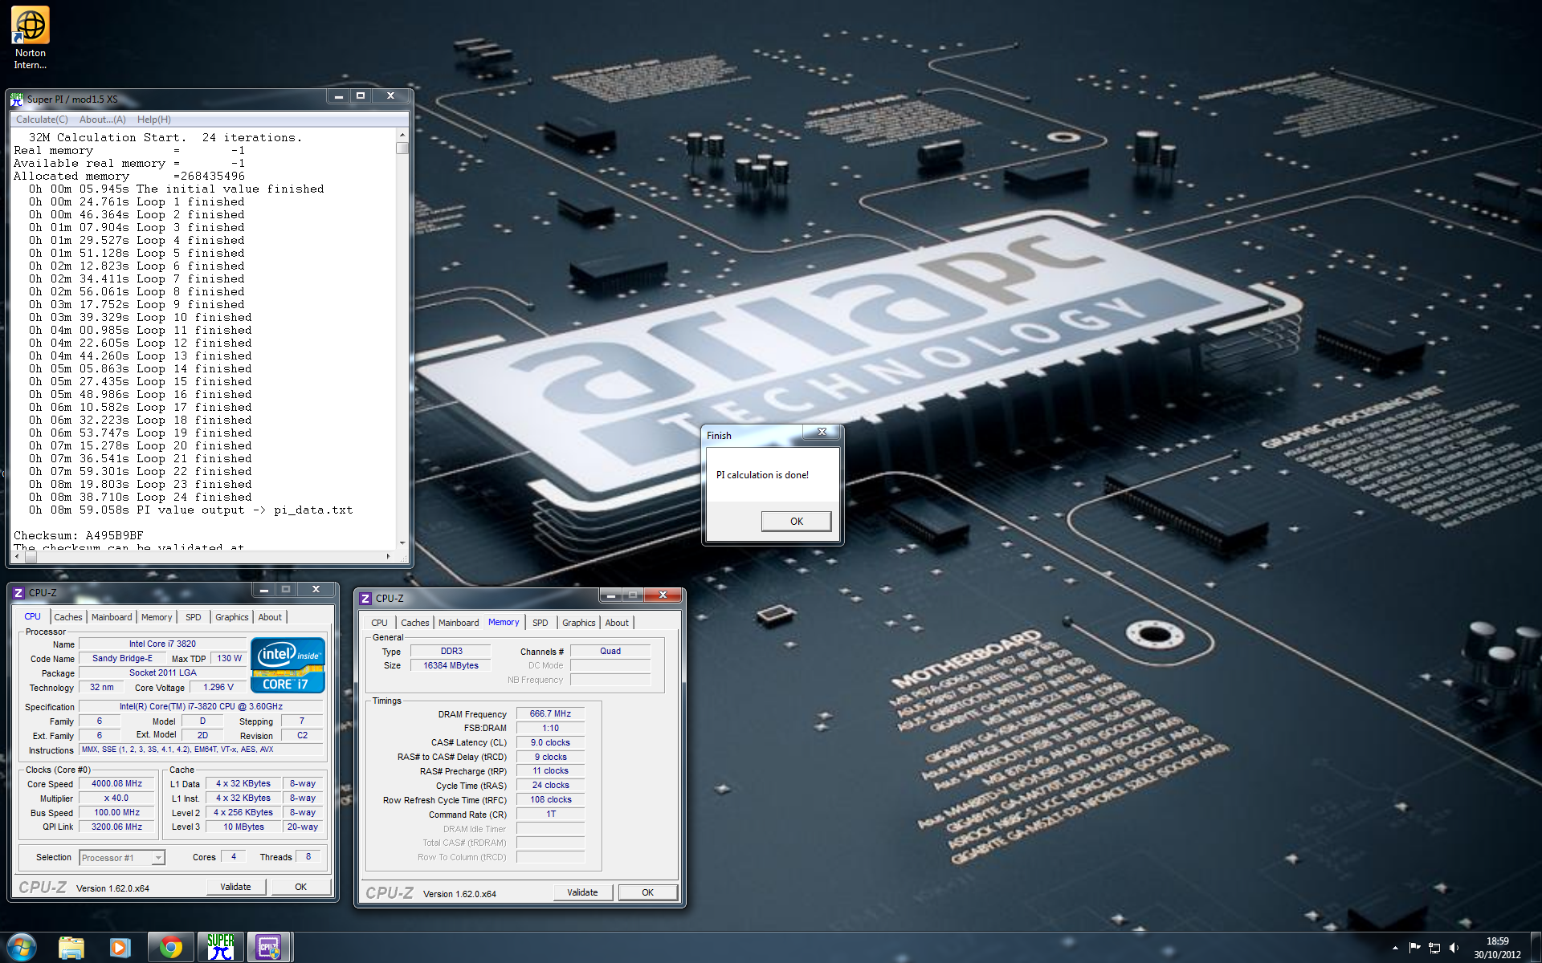
Task: Switch to CPU-Z taskbar button
Action: click(269, 948)
